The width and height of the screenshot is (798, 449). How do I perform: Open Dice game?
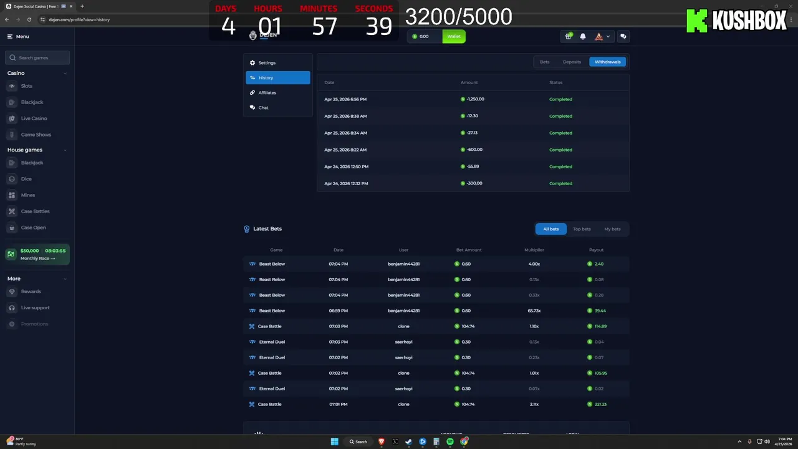26,179
